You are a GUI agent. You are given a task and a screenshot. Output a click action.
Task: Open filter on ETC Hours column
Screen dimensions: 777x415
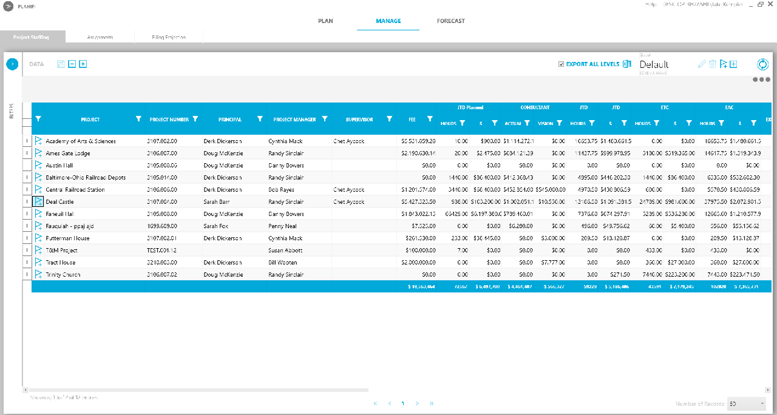point(656,123)
